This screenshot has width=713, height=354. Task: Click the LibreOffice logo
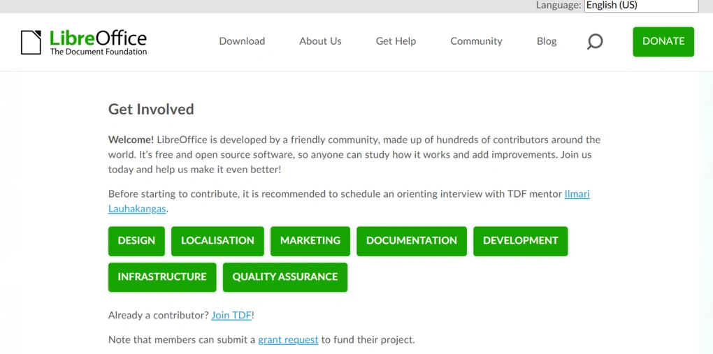(84, 43)
